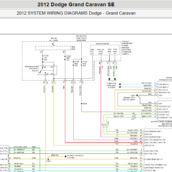Select the 'DK BLU/DK GRN' wire label
Image resolution: width=172 pixels, height=172 pixels.
coord(20,147)
